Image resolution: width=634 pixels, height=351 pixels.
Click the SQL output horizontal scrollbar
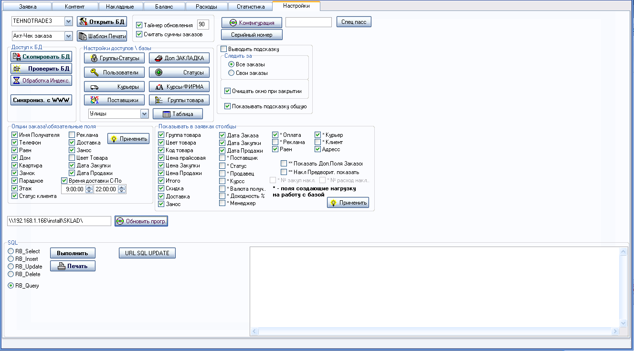[435, 331]
